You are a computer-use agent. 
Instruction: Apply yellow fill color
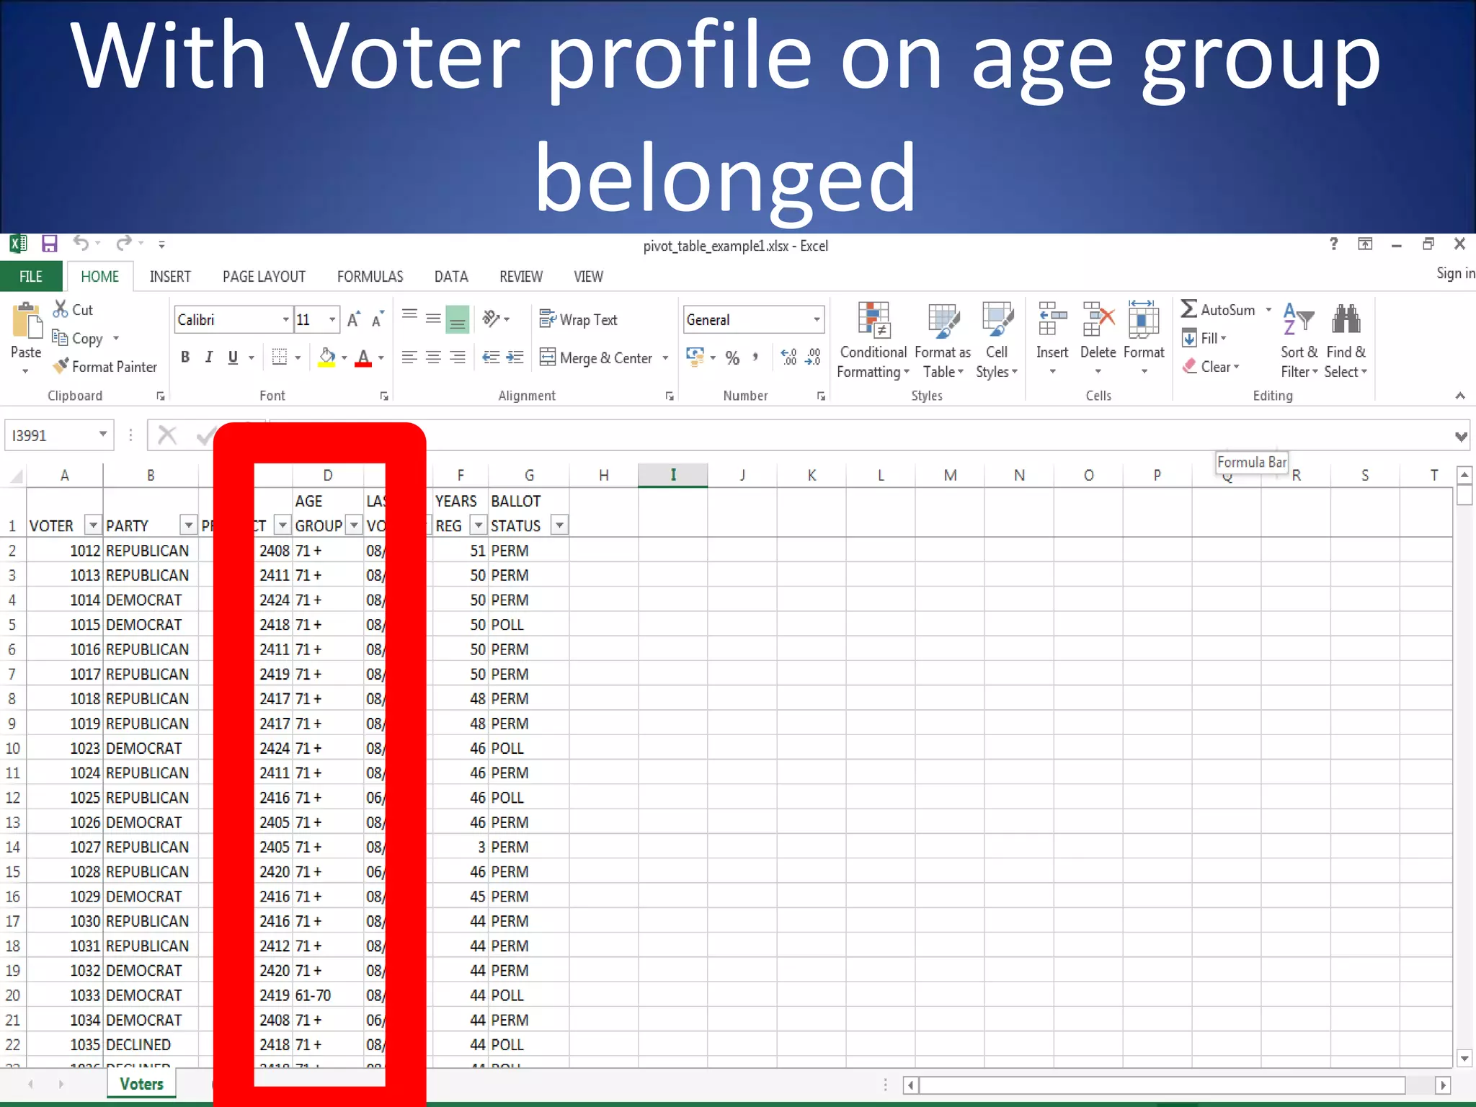(x=326, y=357)
